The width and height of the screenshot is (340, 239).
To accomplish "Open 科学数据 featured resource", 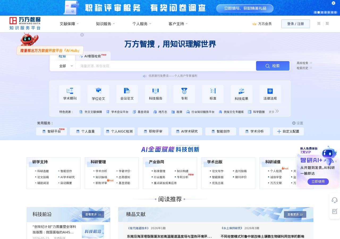I will coord(256,112).
